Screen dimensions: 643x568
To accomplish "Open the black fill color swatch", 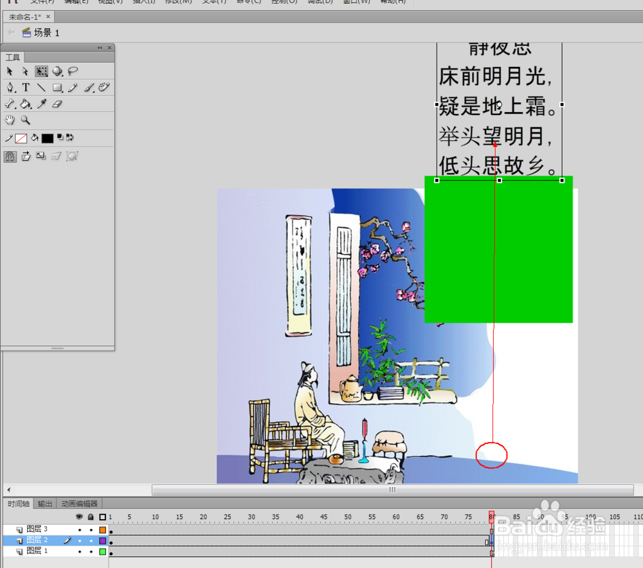I will 48,138.
